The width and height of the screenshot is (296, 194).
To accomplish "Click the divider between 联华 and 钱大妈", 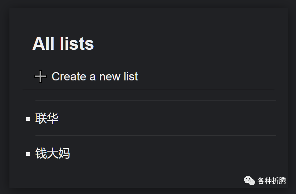I will pos(156,136).
